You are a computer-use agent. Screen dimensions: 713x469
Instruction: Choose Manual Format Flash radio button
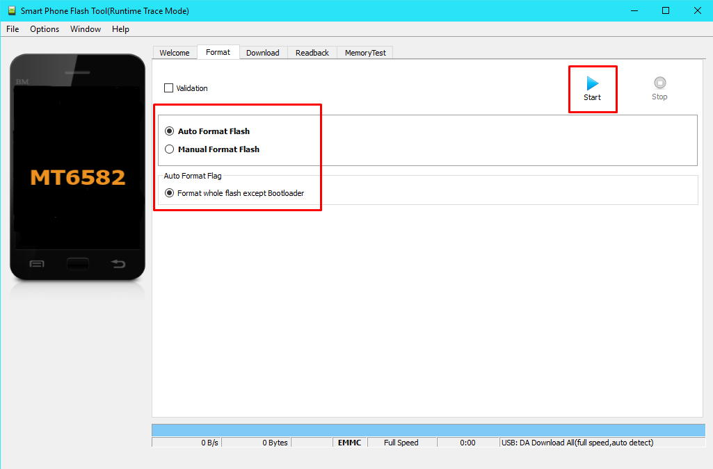tap(169, 149)
